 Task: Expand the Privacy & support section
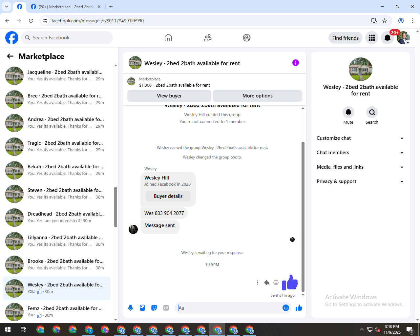click(360, 181)
